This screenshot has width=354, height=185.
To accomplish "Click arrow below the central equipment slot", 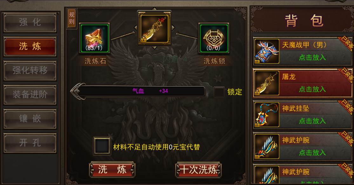I will [154, 48].
